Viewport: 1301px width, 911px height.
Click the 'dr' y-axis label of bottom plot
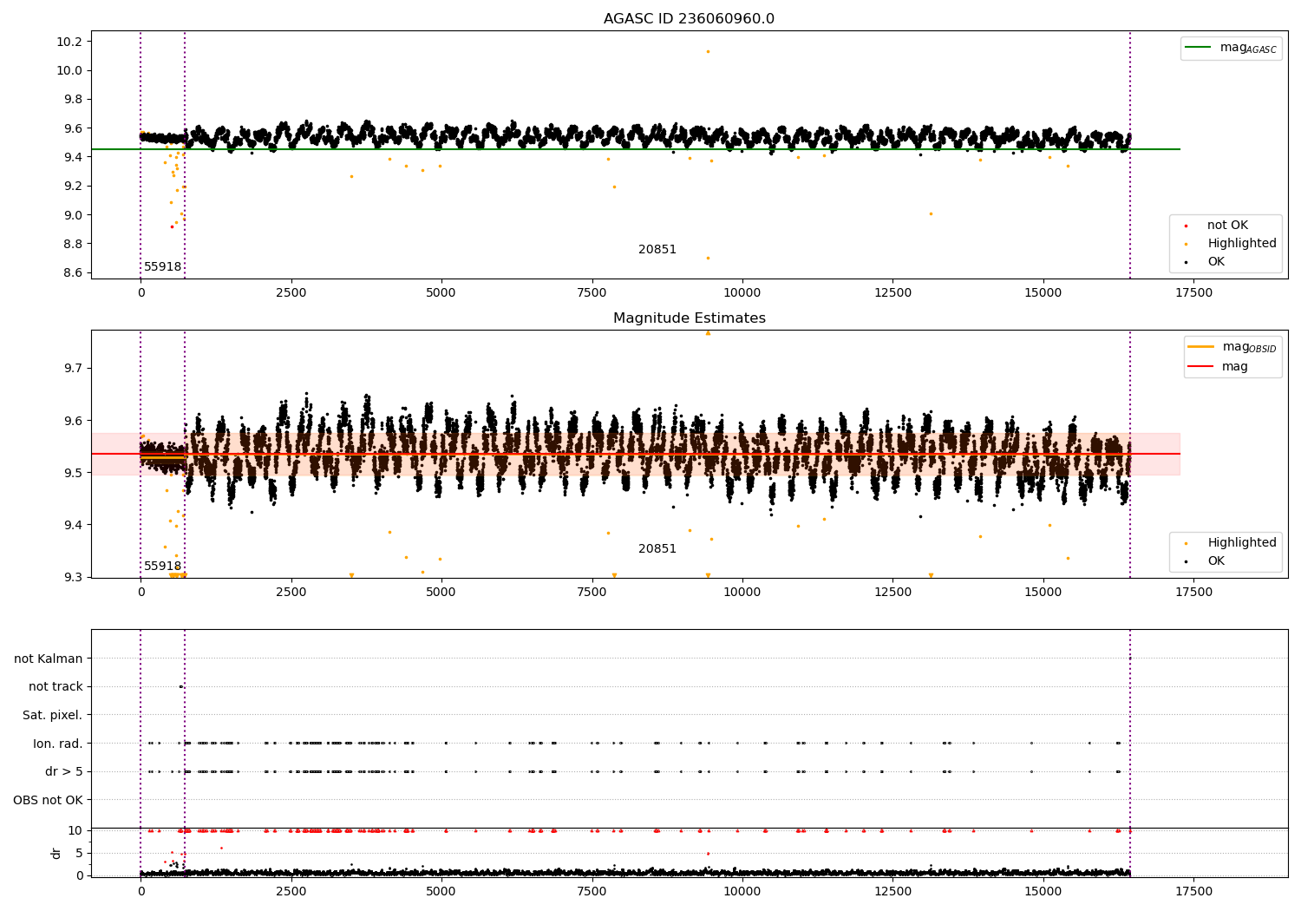point(56,853)
